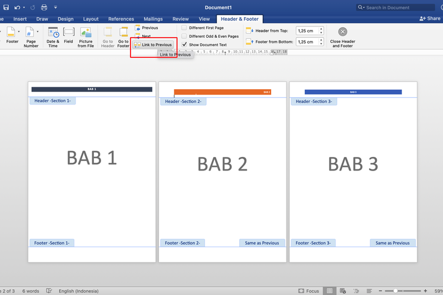
Task: Undo the last action
Action: point(17,7)
